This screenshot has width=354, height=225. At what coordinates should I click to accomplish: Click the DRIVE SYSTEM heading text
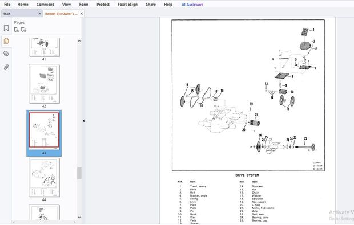247,175
